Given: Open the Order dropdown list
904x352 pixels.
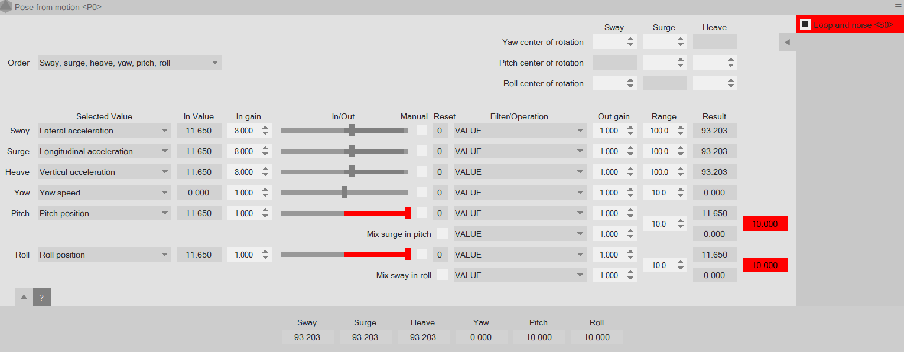Looking at the screenshot, I should point(129,63).
